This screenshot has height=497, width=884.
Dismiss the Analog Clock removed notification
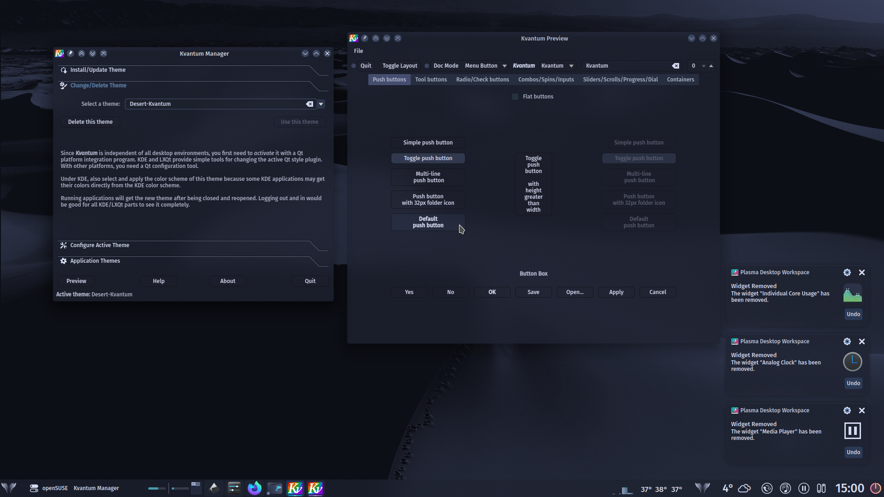pyautogui.click(x=862, y=341)
